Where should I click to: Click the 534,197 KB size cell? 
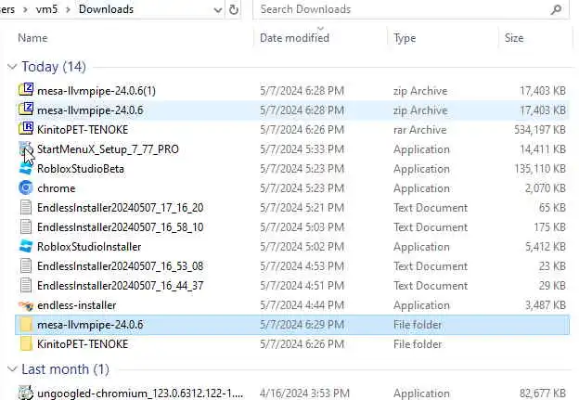click(x=540, y=130)
